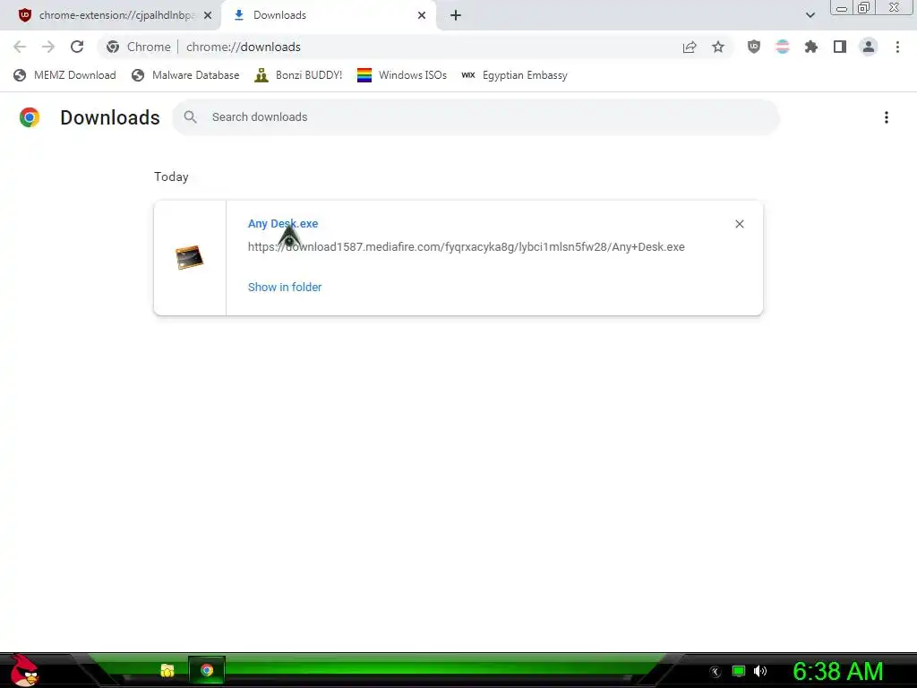Select the Downloads tab
Screen dimensions: 917x688
point(328,15)
